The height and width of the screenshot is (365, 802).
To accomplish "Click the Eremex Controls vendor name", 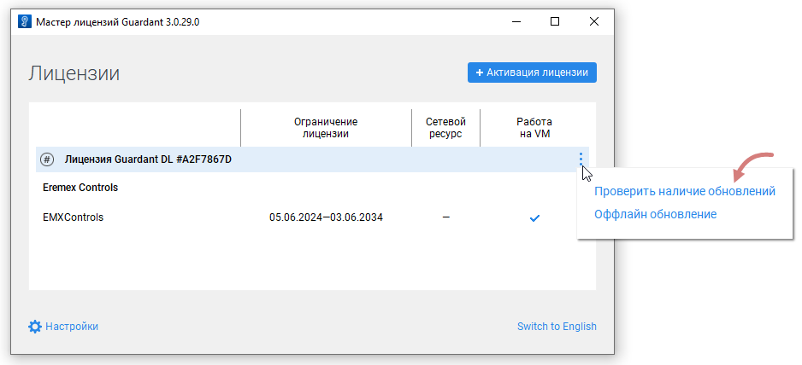I will 80,188.
